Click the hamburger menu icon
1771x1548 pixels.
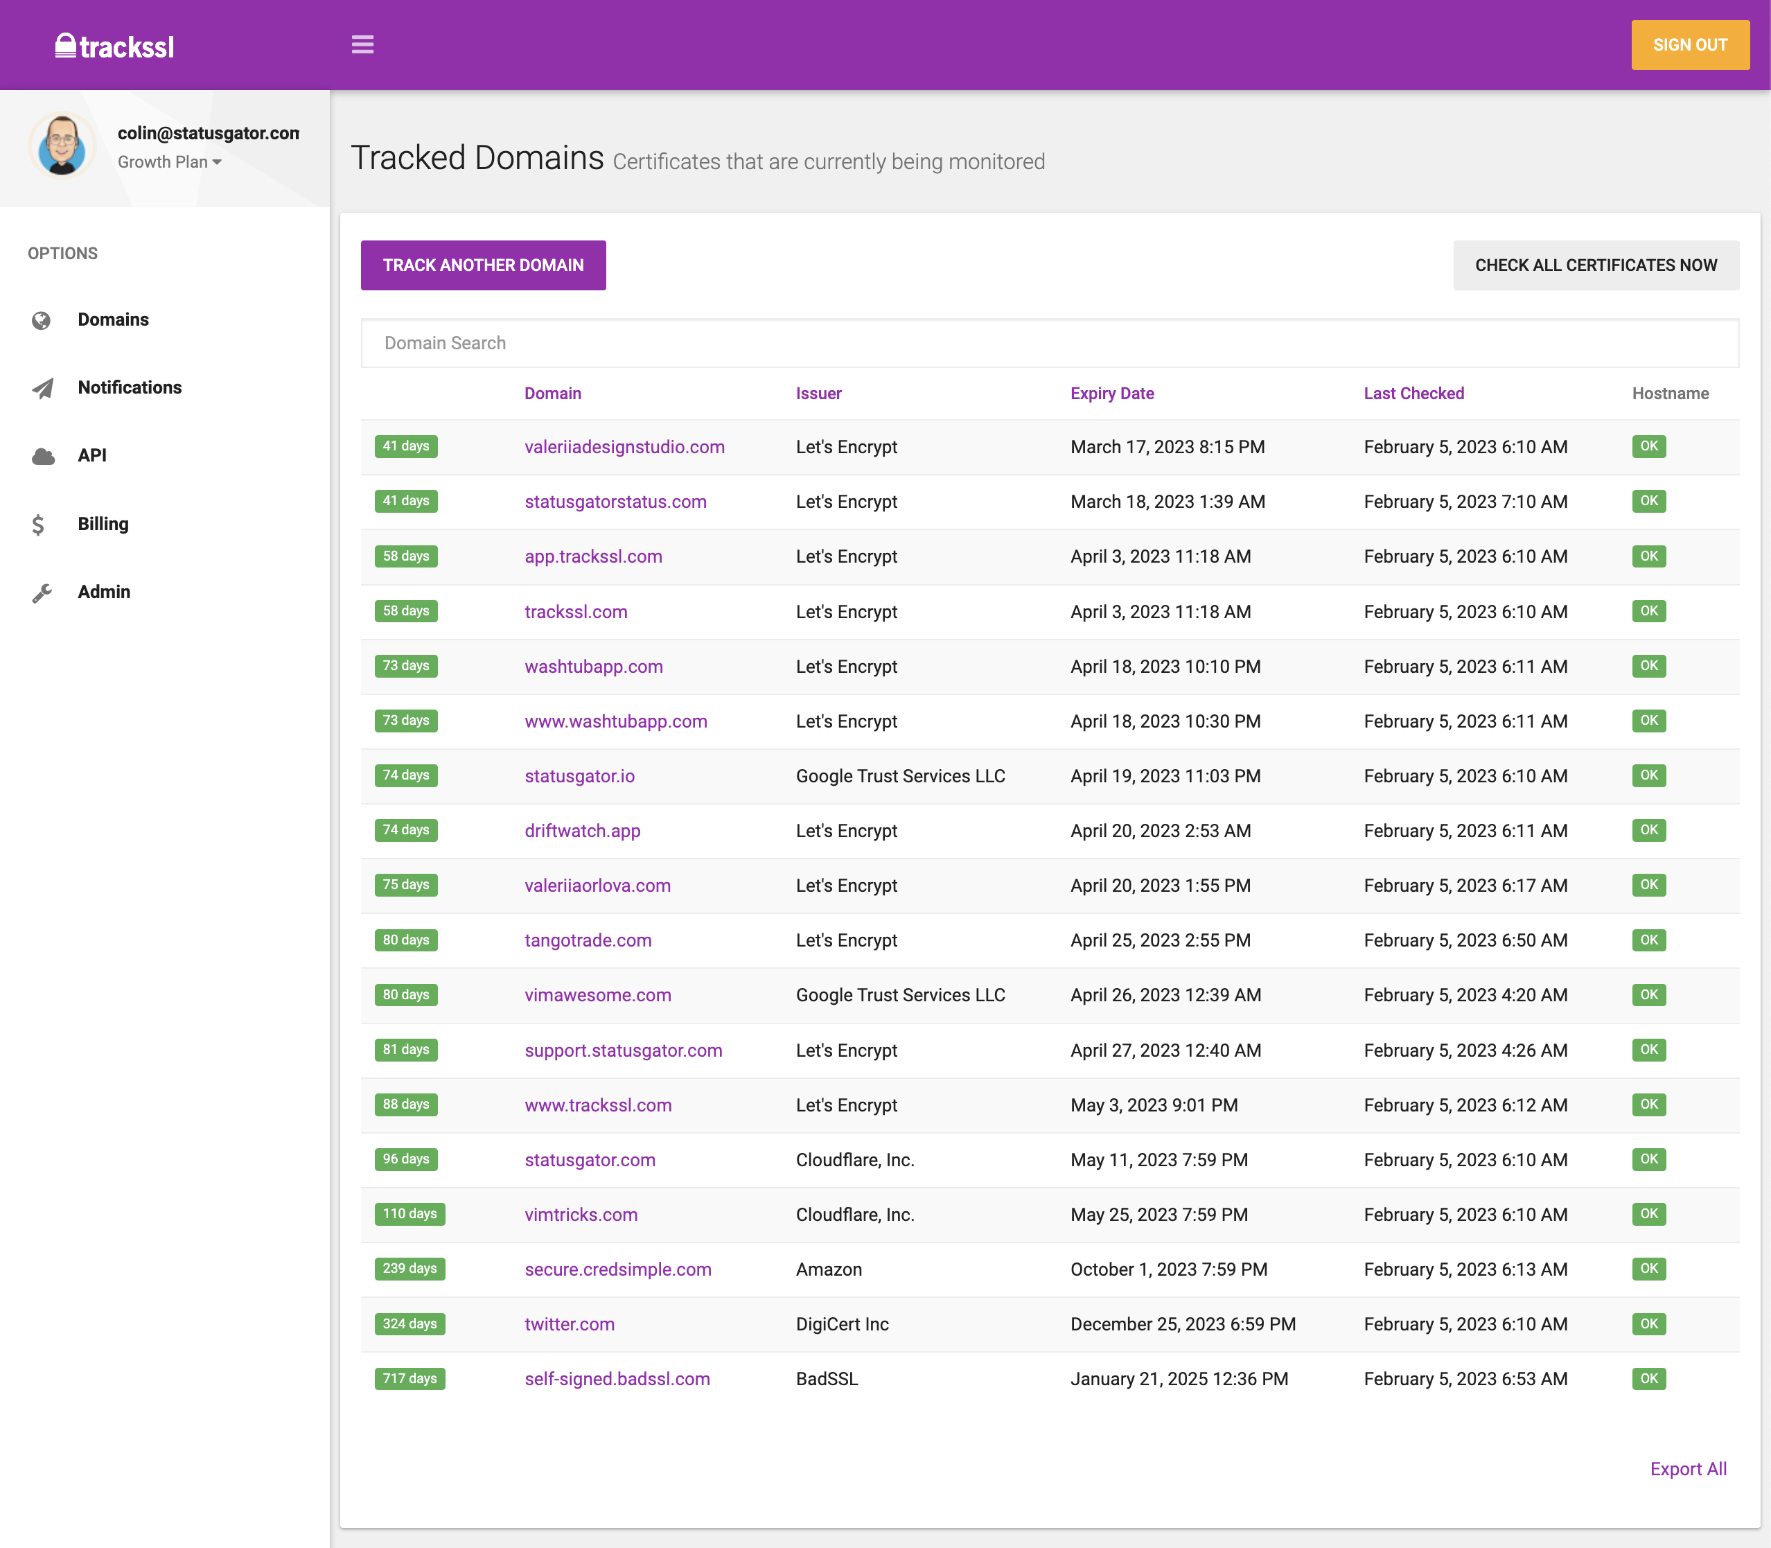click(x=362, y=44)
